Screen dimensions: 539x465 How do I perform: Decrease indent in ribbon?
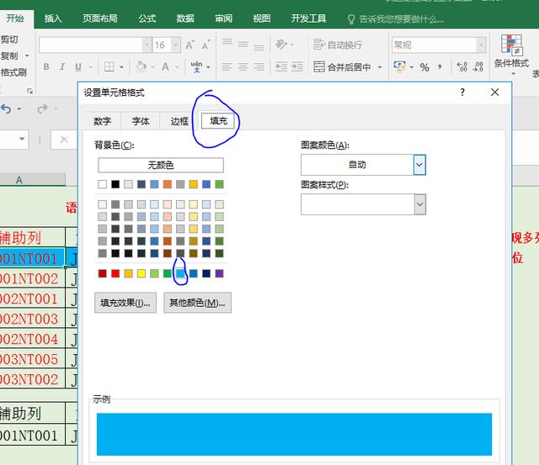click(281, 66)
